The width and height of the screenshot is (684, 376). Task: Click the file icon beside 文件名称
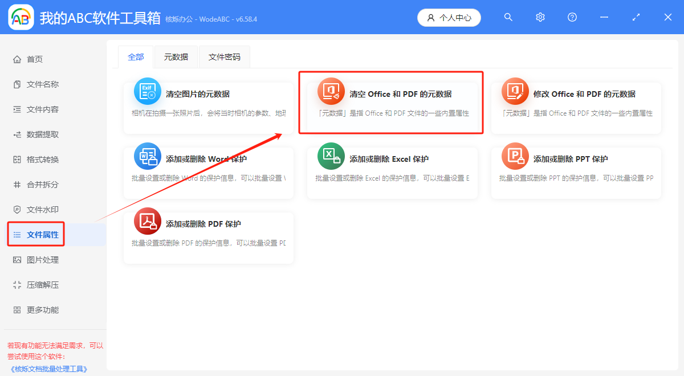17,84
